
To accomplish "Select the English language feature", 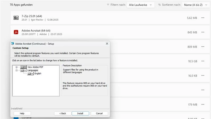I will click(38, 74).
